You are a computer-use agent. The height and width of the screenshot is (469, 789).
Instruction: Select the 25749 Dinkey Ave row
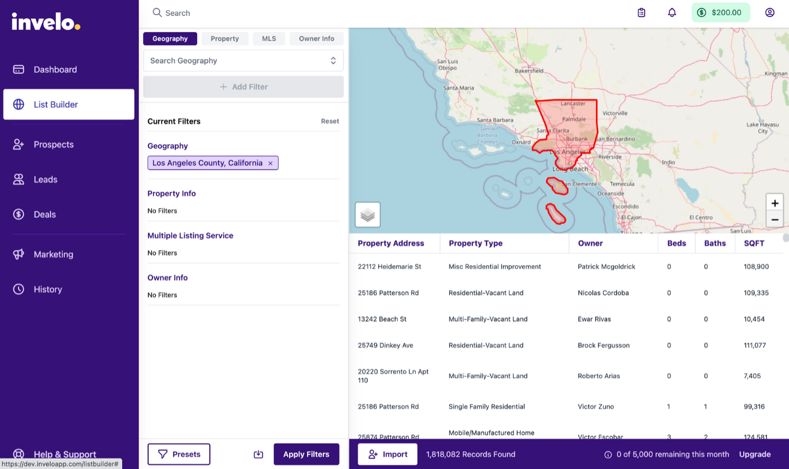[566, 345]
